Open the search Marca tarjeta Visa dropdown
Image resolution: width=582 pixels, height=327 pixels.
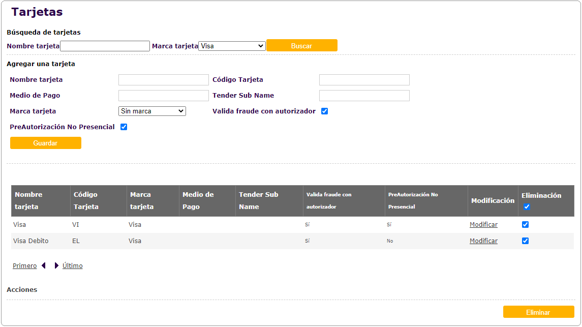232,46
